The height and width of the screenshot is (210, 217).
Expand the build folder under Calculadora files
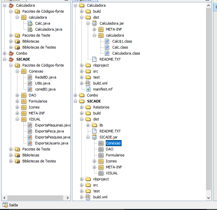click(82, 11)
